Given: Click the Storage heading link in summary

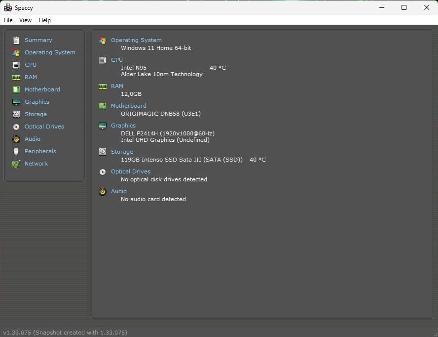Looking at the screenshot, I should [122, 152].
